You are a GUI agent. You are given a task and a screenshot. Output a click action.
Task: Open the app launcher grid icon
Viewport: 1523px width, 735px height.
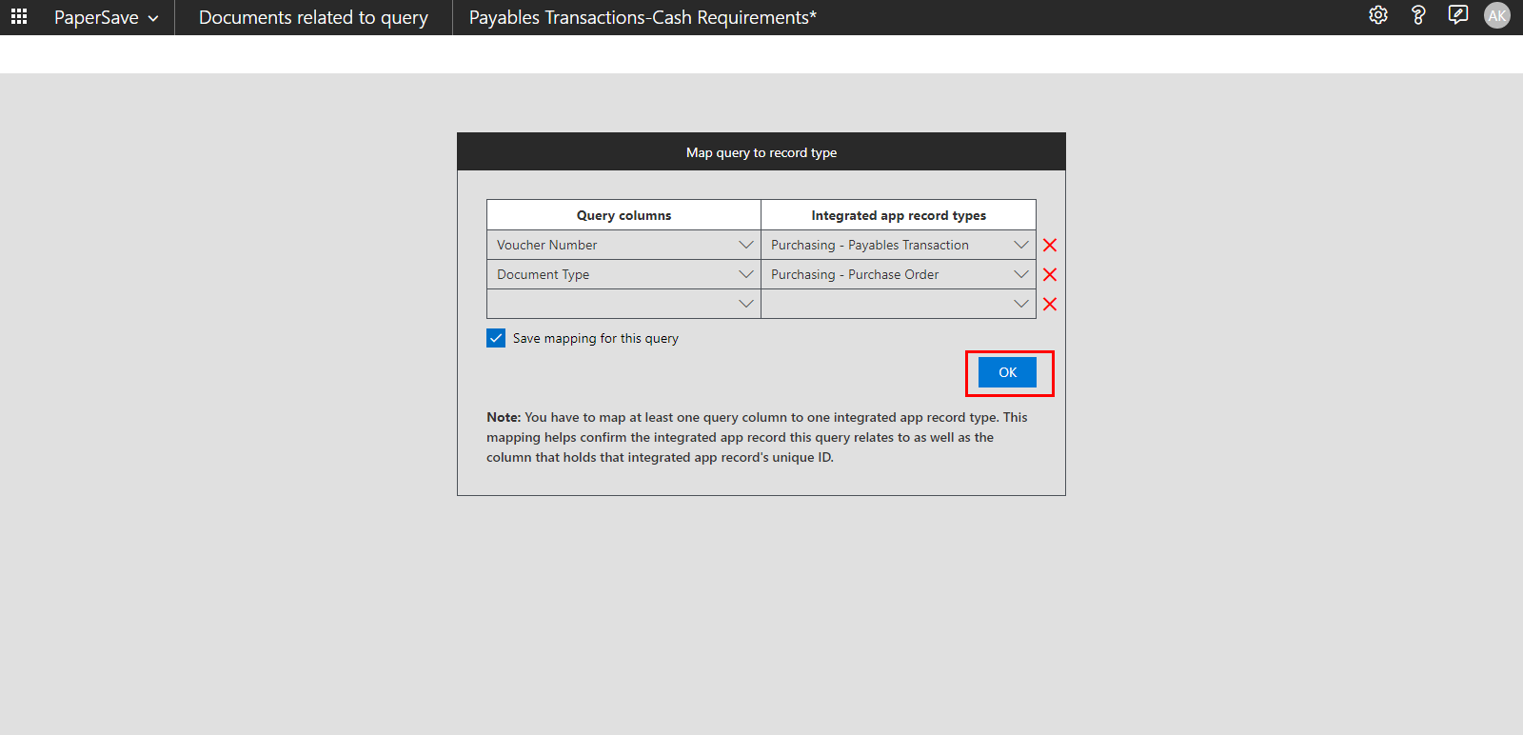[19, 17]
